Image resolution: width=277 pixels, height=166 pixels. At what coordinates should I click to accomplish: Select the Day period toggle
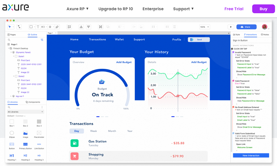click(x=77, y=131)
